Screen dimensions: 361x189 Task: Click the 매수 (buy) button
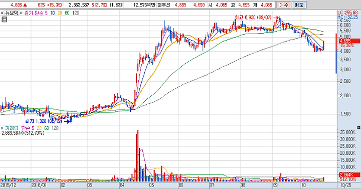pyautogui.click(x=284, y=5)
